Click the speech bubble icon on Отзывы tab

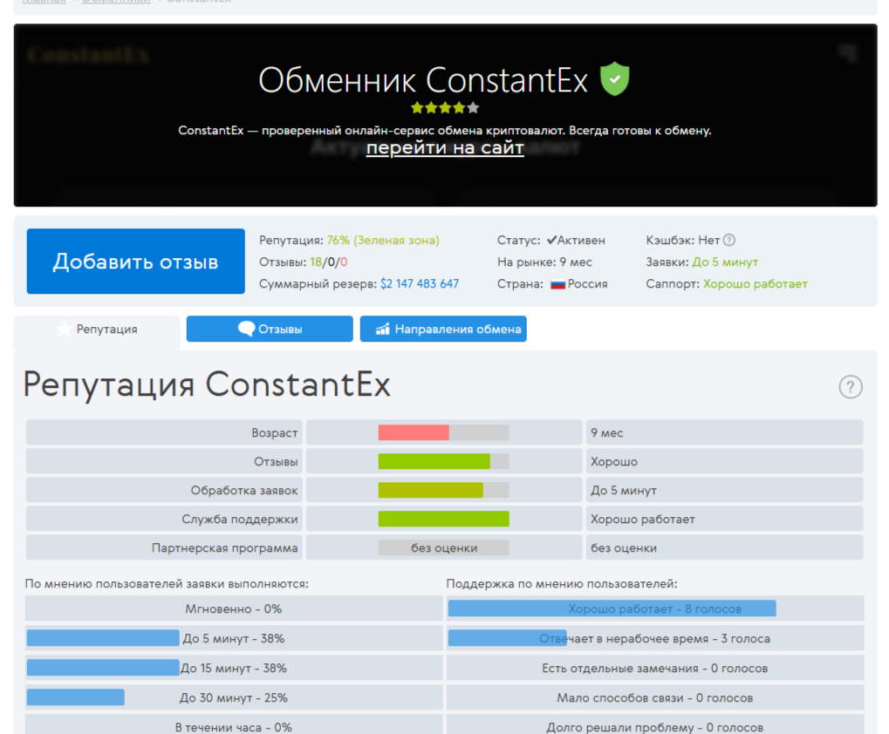pos(246,329)
